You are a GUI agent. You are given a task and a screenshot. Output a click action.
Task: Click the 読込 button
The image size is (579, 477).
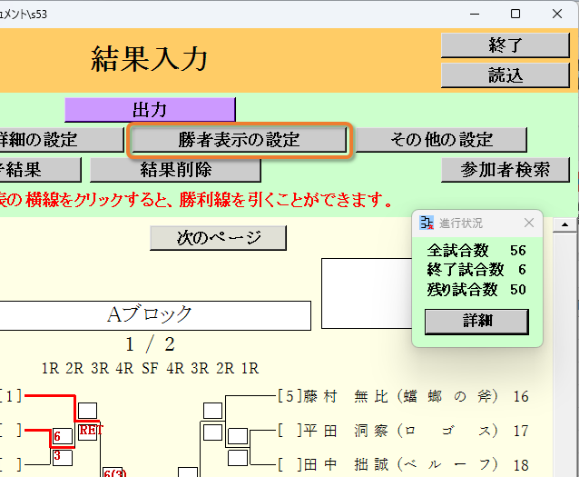click(x=505, y=75)
